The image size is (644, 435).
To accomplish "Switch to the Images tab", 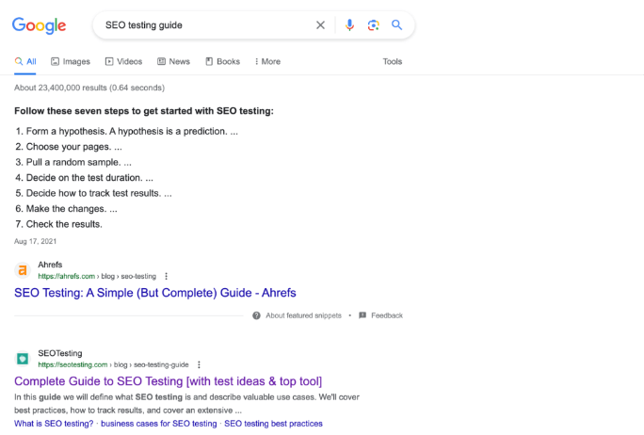I will pyautogui.click(x=71, y=62).
